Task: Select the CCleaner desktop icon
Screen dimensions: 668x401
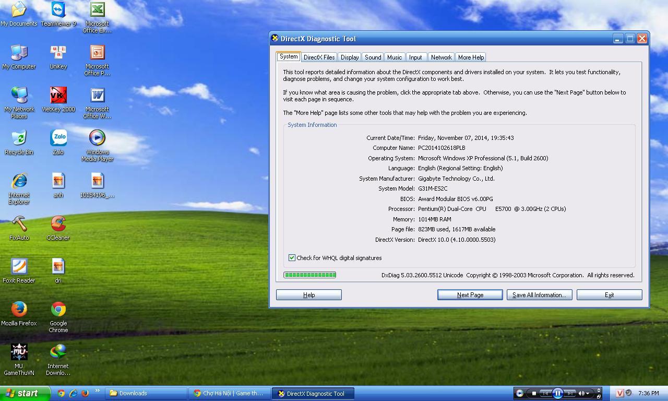Action: click(x=58, y=228)
